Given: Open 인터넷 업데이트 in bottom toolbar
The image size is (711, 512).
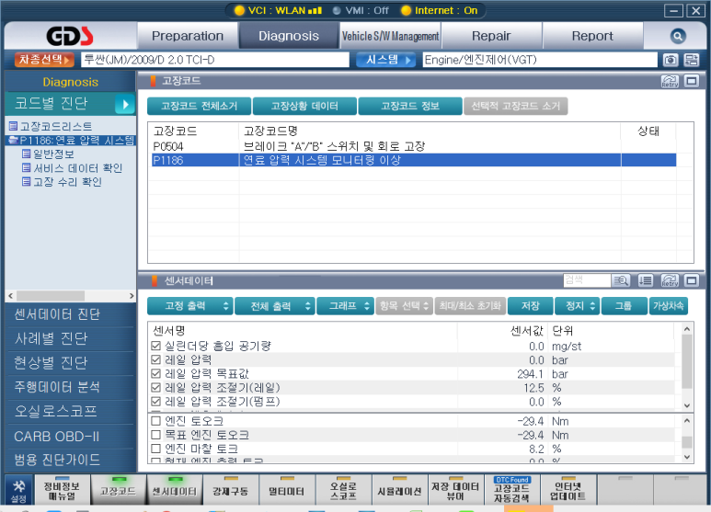Looking at the screenshot, I should [x=568, y=490].
